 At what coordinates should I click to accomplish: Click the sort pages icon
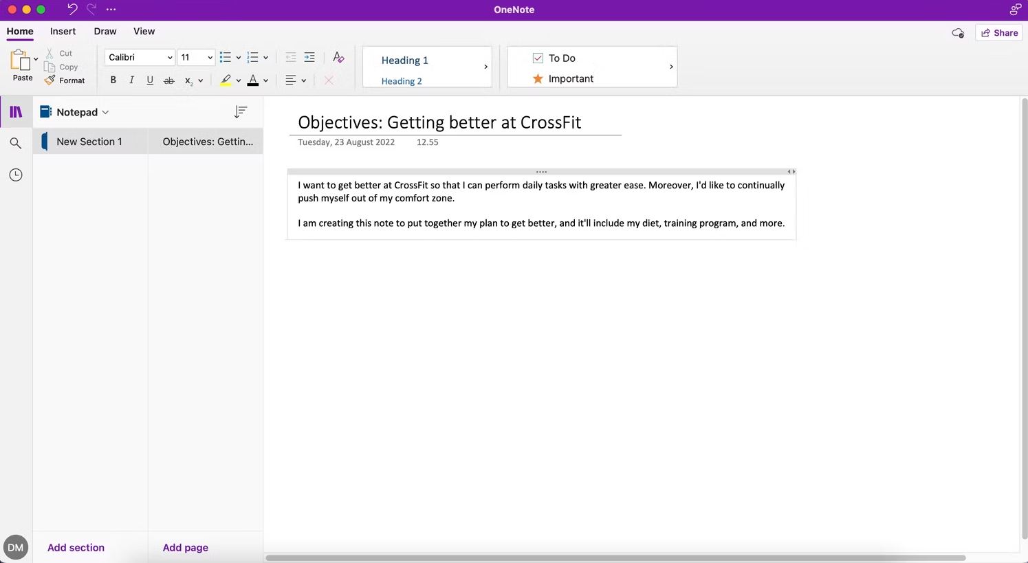[241, 111]
